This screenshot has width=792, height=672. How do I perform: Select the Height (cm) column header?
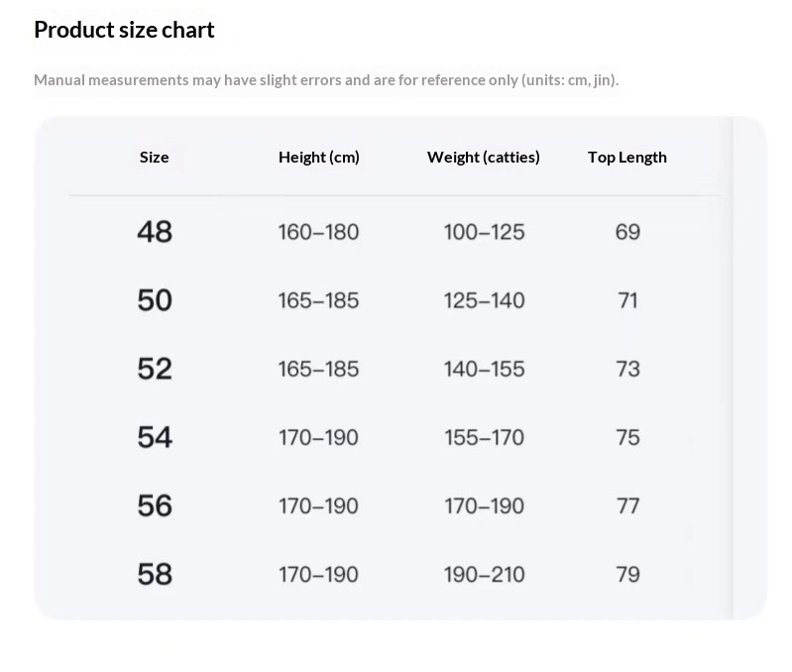[319, 158]
